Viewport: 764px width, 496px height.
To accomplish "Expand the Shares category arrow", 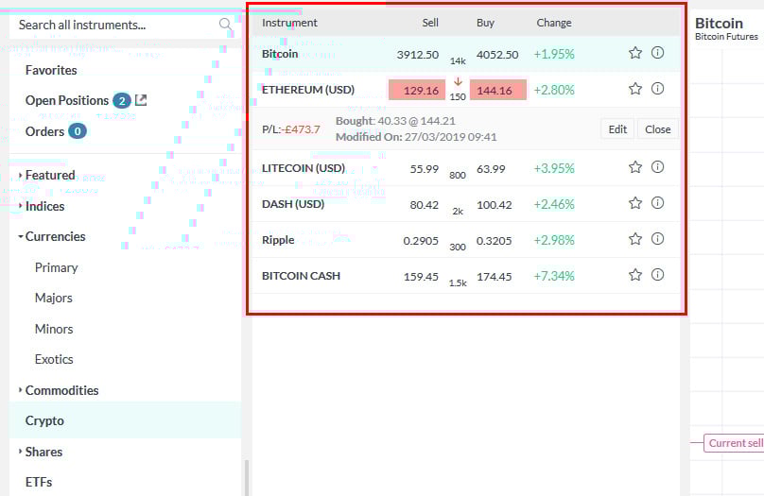I will pos(20,452).
